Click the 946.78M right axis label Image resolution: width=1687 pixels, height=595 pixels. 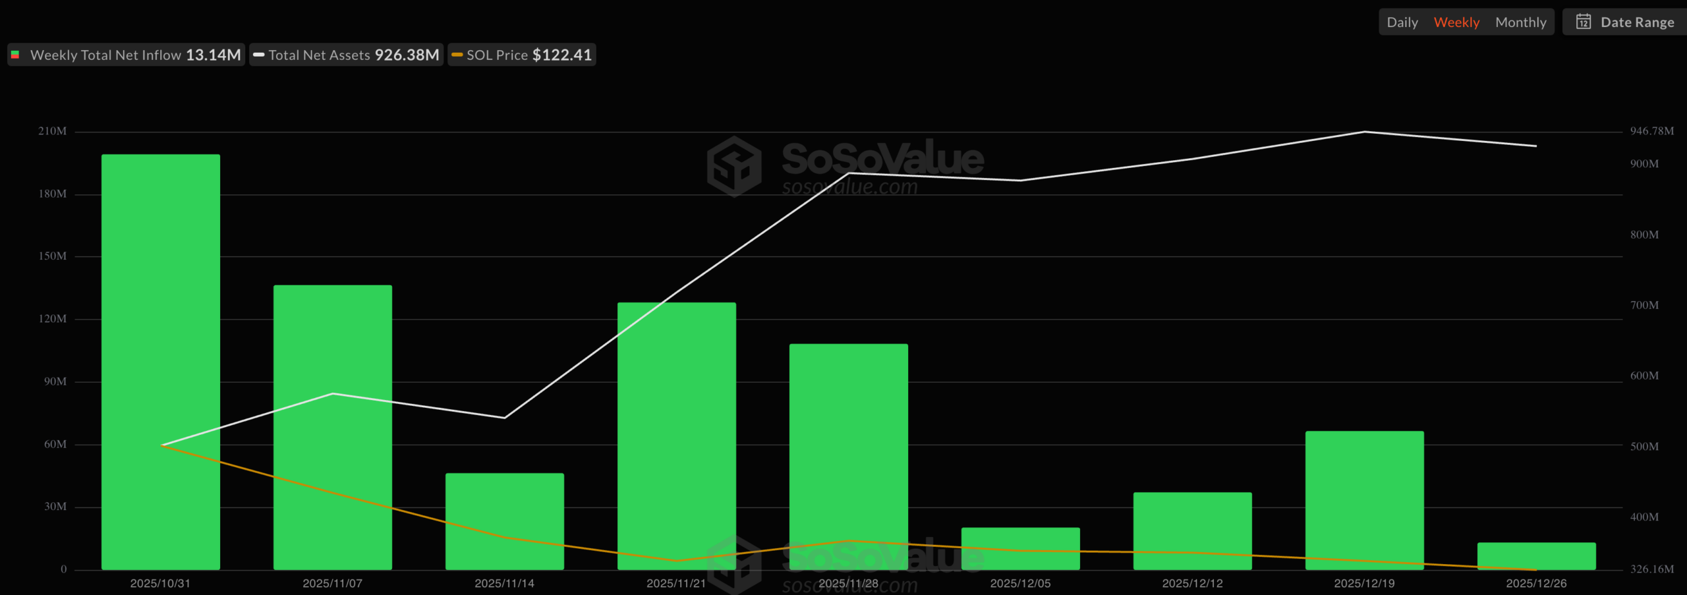click(1652, 131)
